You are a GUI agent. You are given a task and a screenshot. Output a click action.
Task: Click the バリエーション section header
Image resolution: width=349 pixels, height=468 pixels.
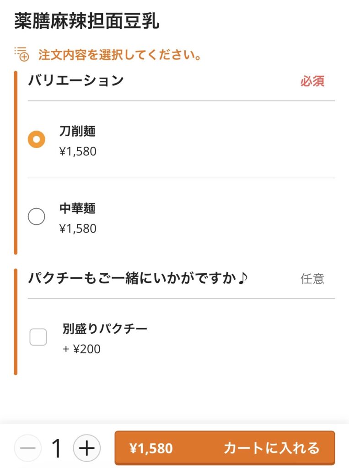[x=76, y=80]
